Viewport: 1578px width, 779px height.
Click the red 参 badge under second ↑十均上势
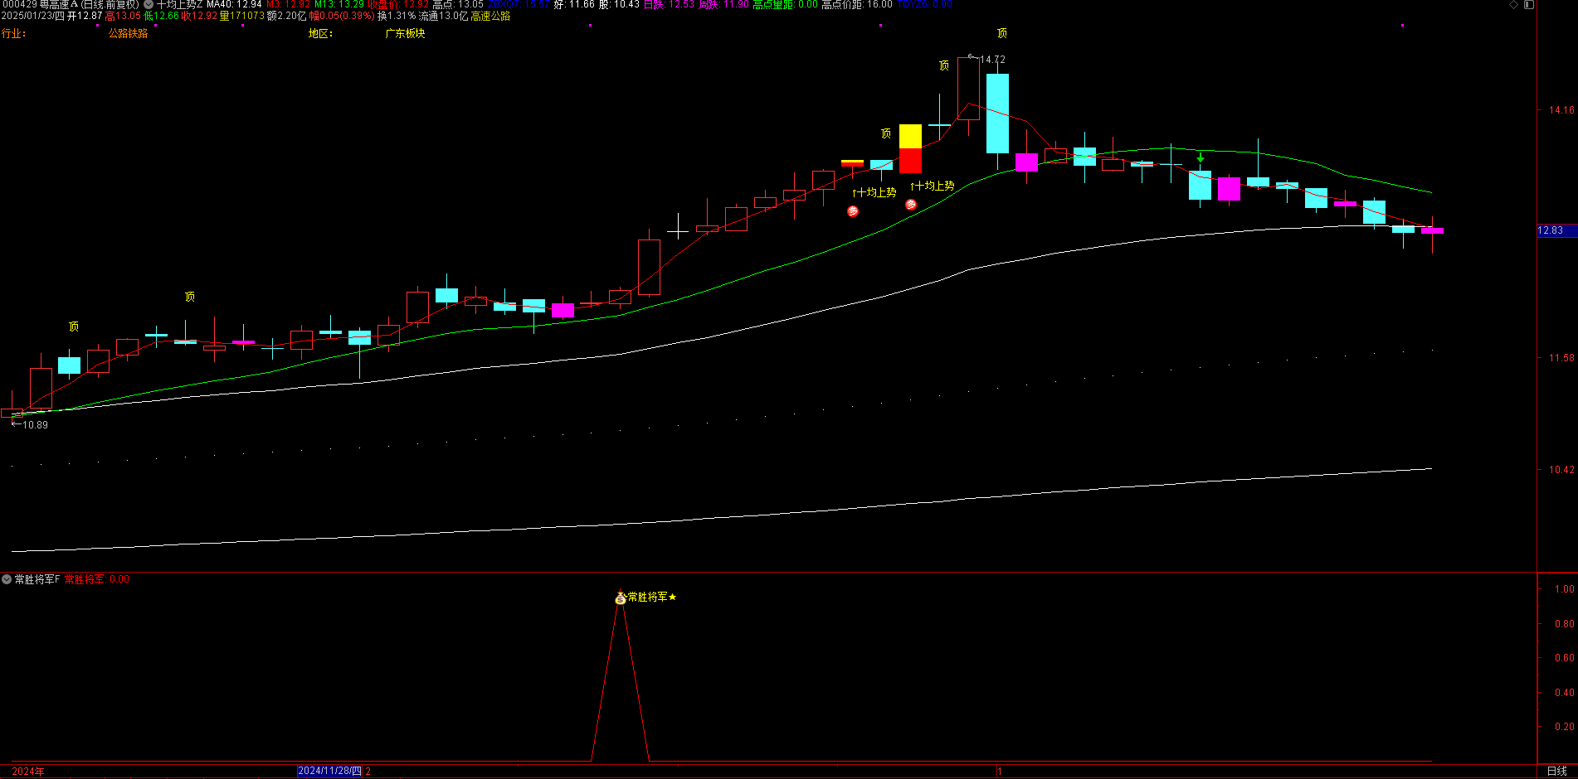coord(911,205)
